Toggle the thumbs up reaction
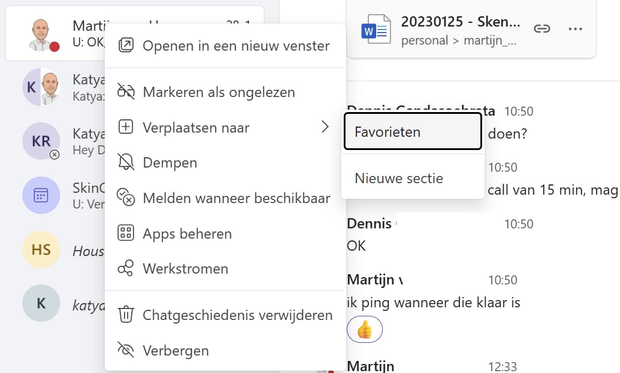This screenshot has width=620, height=373. click(365, 329)
